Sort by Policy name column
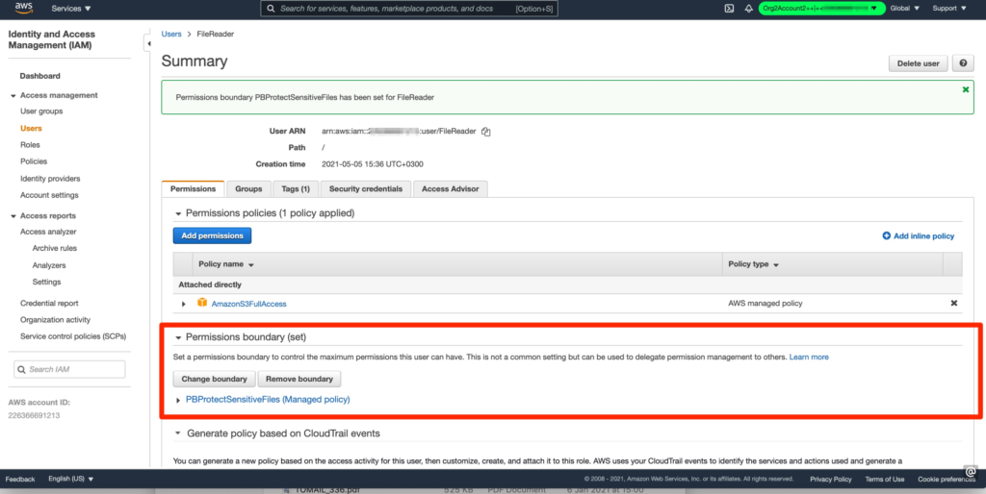 (226, 264)
